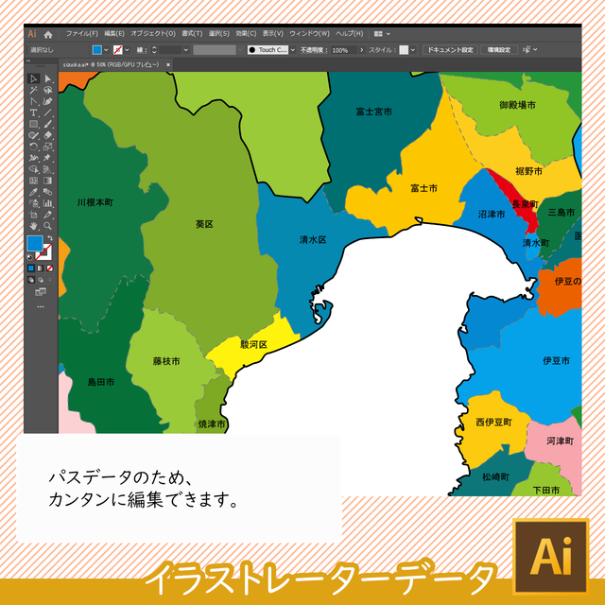Select the Direct Selection tool
Screen dimensions: 605x605
tap(48, 78)
